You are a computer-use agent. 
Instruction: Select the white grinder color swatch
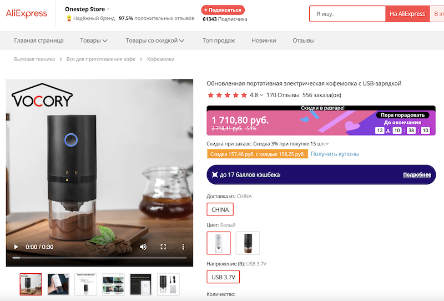click(219, 243)
